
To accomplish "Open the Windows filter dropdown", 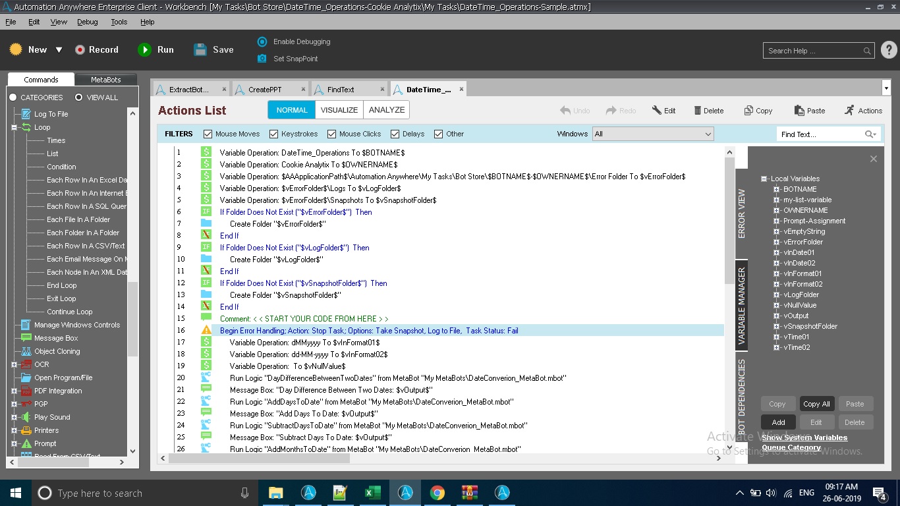I will tap(653, 134).
